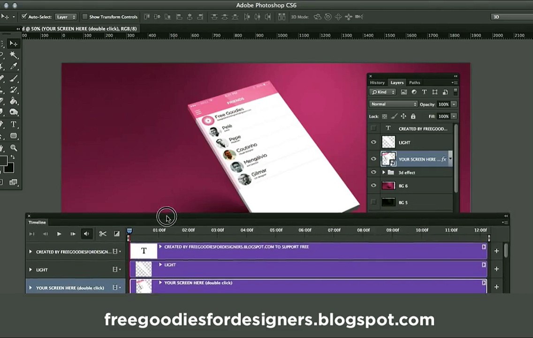This screenshot has width=533, height=338.
Task: Play the timeline
Action: pyautogui.click(x=59, y=234)
